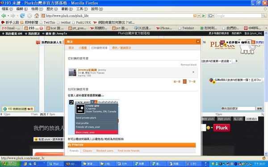Select the 朋友 tab in dialog
The height and width of the screenshot is (167, 268).
pos(71,48)
